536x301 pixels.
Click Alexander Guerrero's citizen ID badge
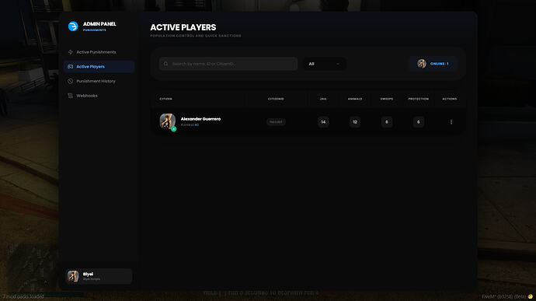(276, 122)
